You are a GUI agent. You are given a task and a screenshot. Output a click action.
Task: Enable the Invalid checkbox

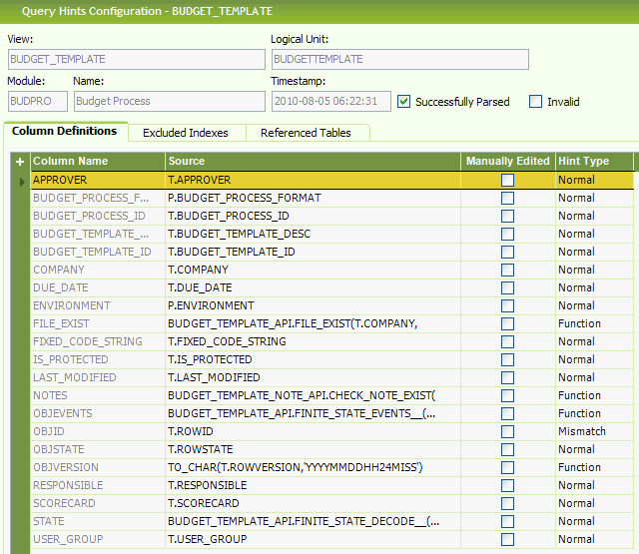coord(536,101)
